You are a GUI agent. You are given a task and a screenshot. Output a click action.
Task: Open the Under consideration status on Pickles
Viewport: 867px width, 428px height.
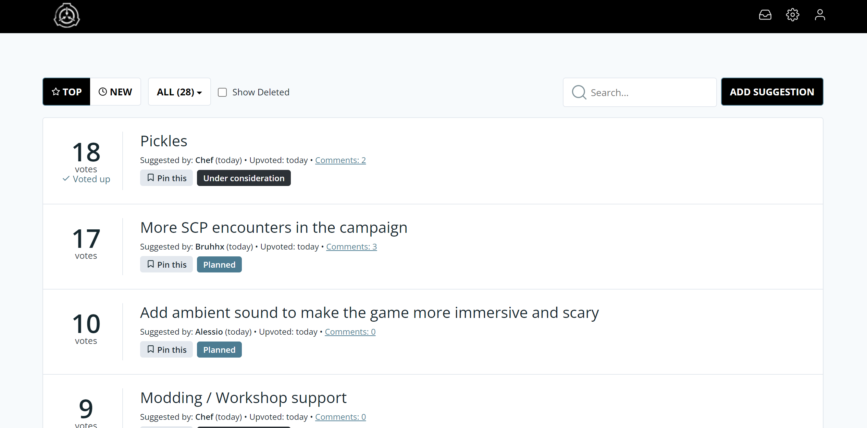pyautogui.click(x=244, y=178)
